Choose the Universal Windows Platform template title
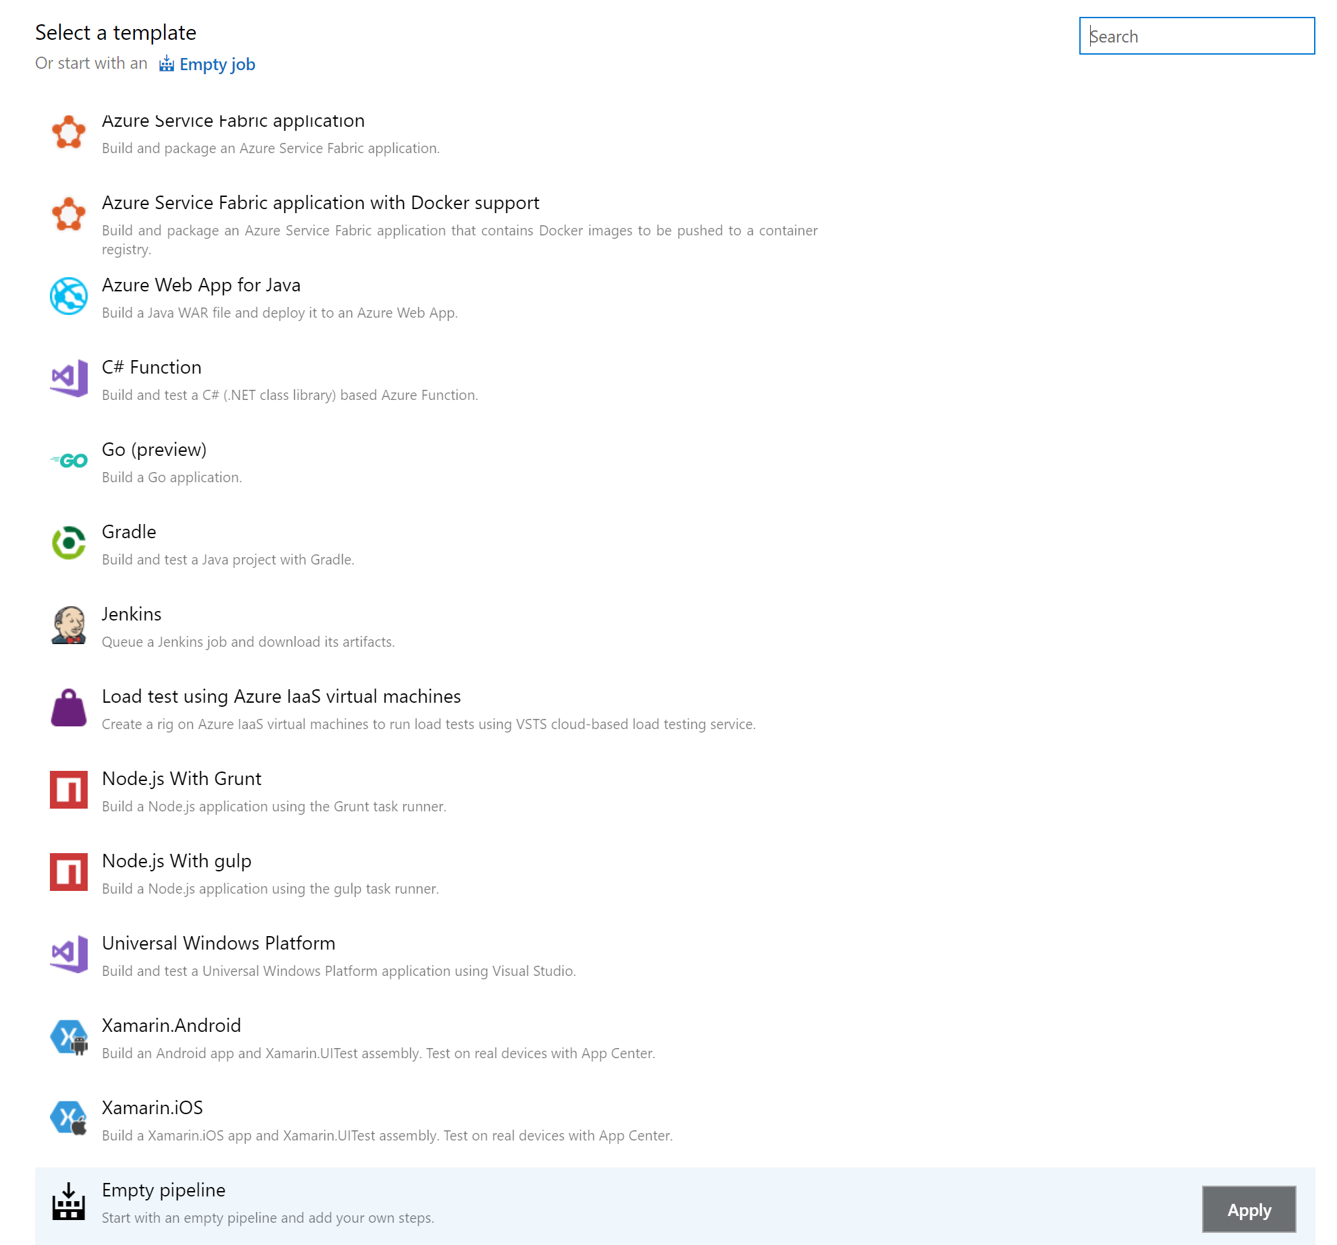The image size is (1337, 1245). pyautogui.click(x=219, y=943)
